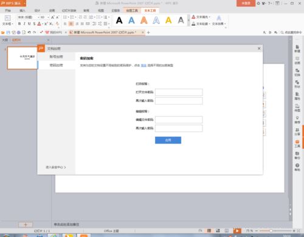The height and width of the screenshot is (237, 304).
Task: Open the text tools ribbon tab
Action: (150, 10)
